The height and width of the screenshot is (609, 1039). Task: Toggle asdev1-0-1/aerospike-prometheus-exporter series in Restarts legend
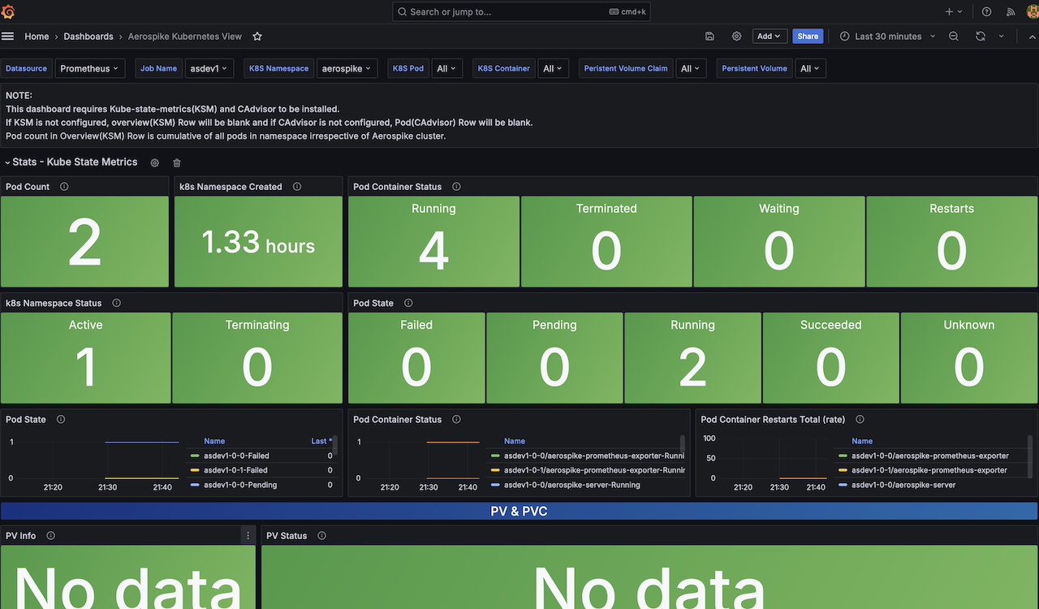(929, 470)
